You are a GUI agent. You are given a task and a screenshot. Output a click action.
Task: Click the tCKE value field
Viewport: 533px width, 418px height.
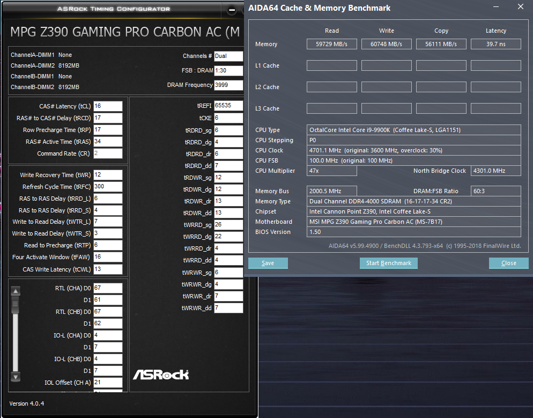[228, 118]
